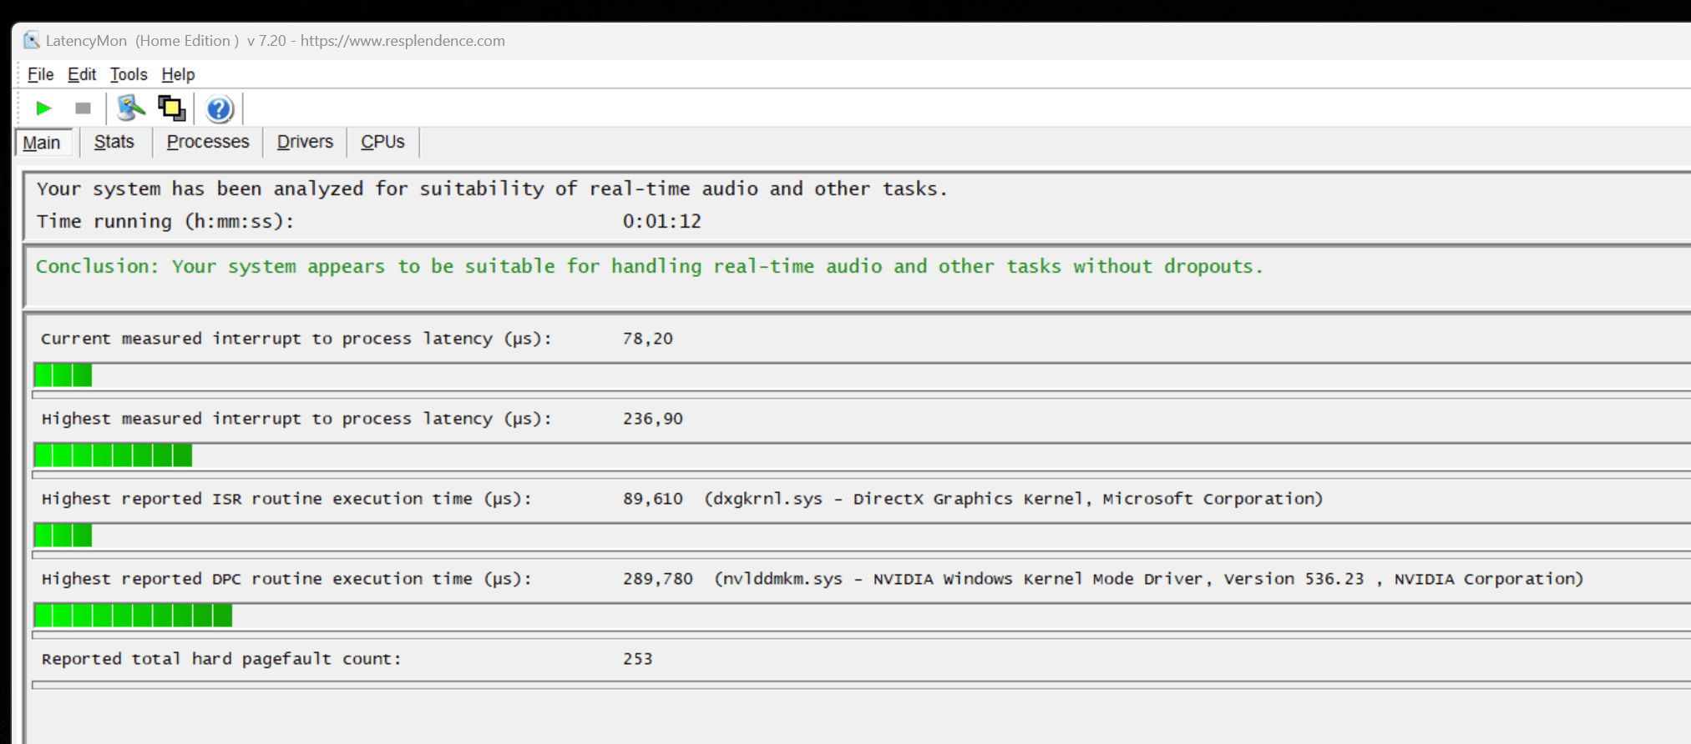Click the DPC routine execution time bar
The height and width of the screenshot is (744, 1691).
(x=133, y=616)
